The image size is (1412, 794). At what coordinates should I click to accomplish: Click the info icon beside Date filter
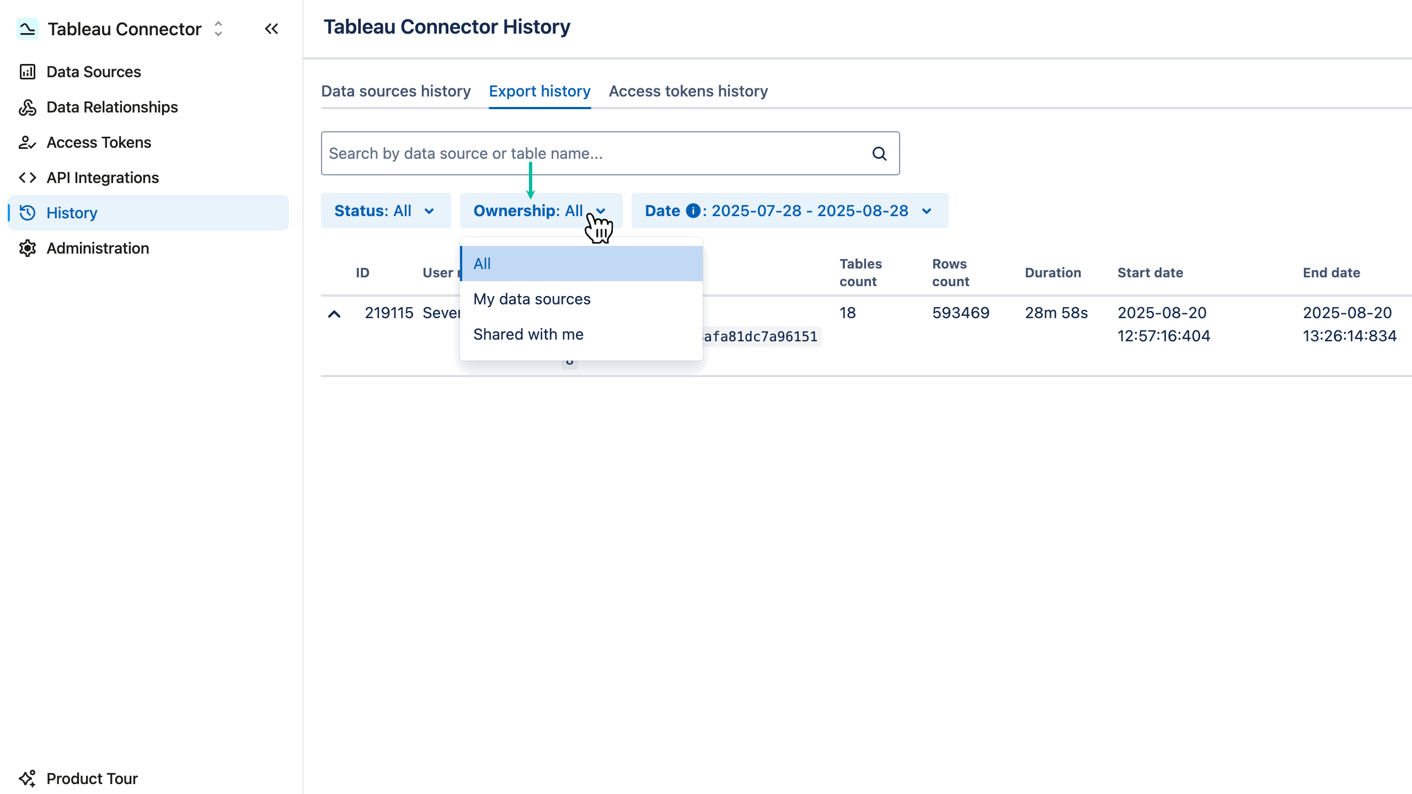693,211
